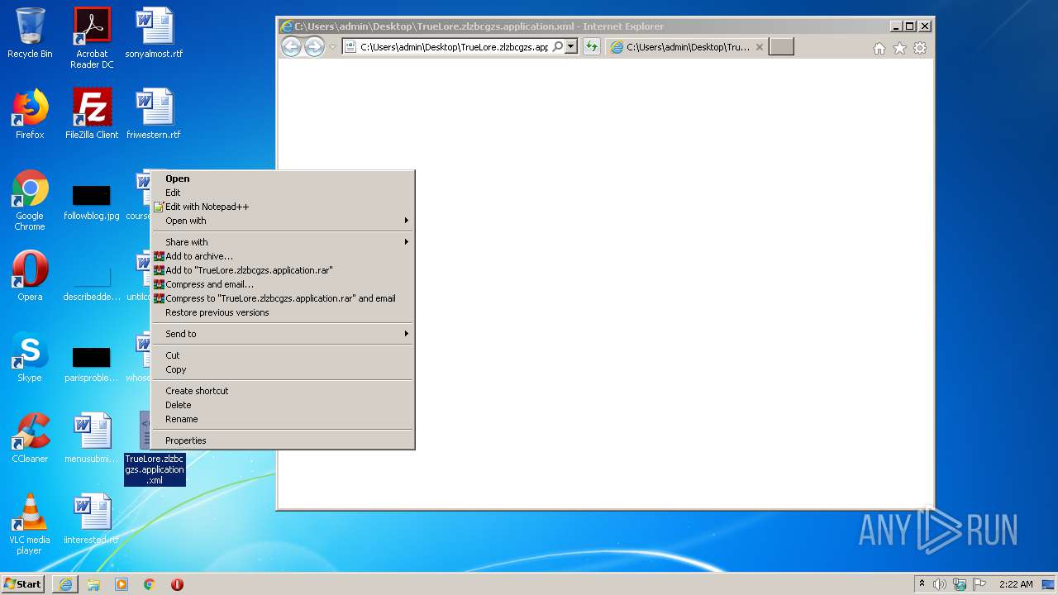1058x595 pixels.
Task: Select Edit with Notepad++ option
Action: click(283, 207)
